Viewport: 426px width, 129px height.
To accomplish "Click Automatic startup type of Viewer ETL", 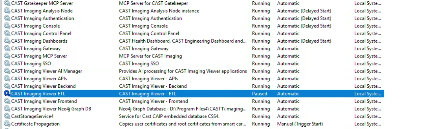I will click(288, 94).
